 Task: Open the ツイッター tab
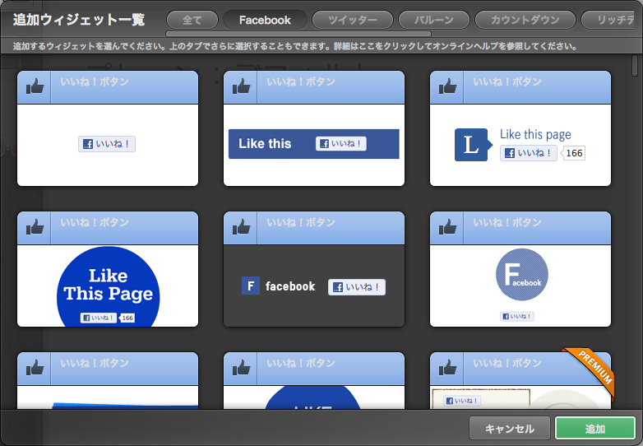pyautogui.click(x=353, y=20)
